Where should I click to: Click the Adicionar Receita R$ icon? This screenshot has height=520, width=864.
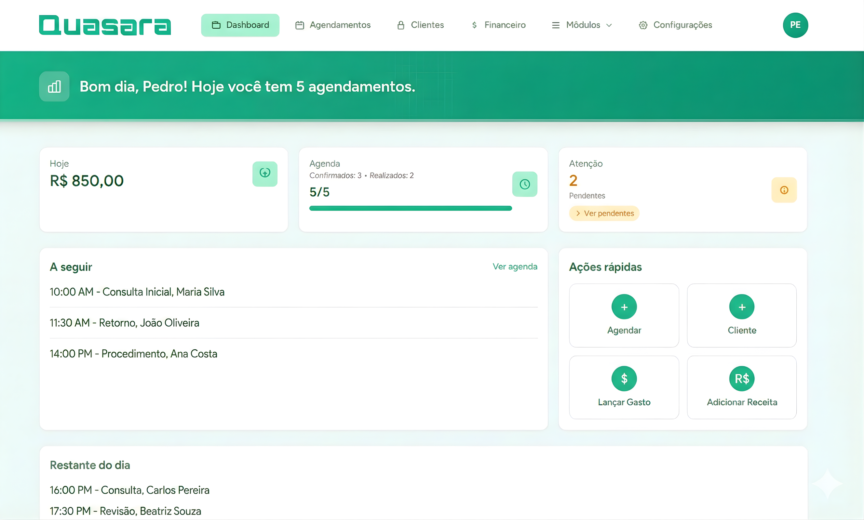(x=742, y=378)
